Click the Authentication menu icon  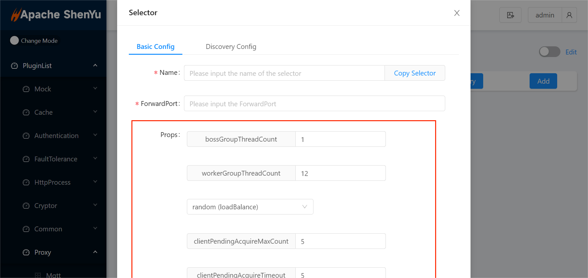tap(26, 136)
